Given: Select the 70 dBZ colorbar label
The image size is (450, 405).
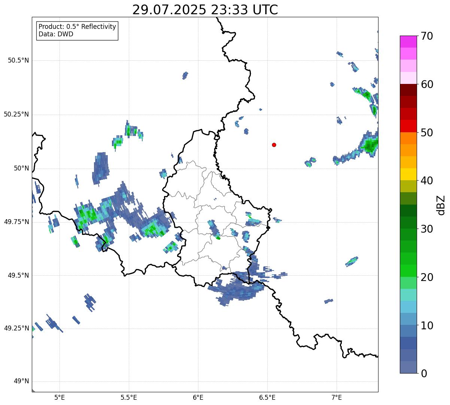Looking at the screenshot, I should point(426,36).
